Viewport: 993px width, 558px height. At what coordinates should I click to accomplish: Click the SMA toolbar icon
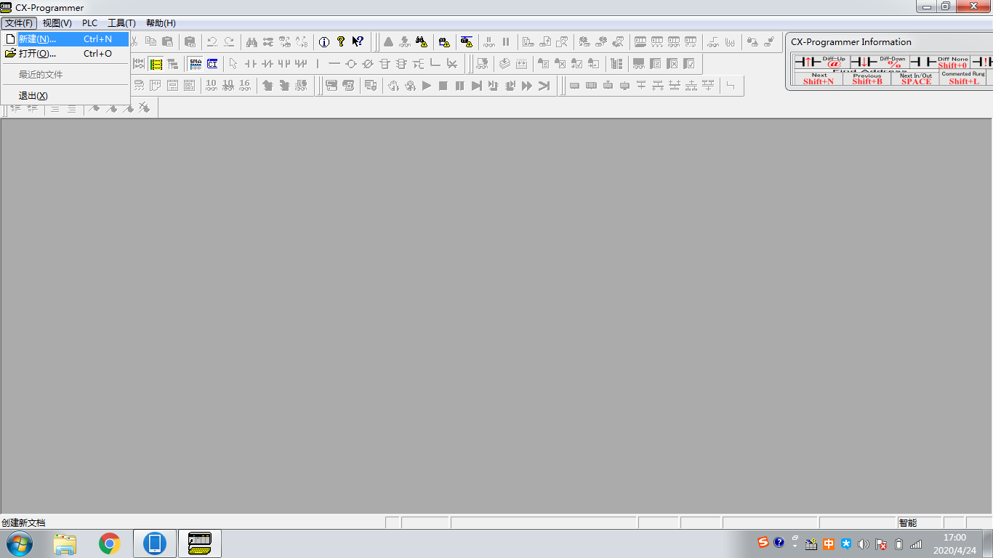196,64
